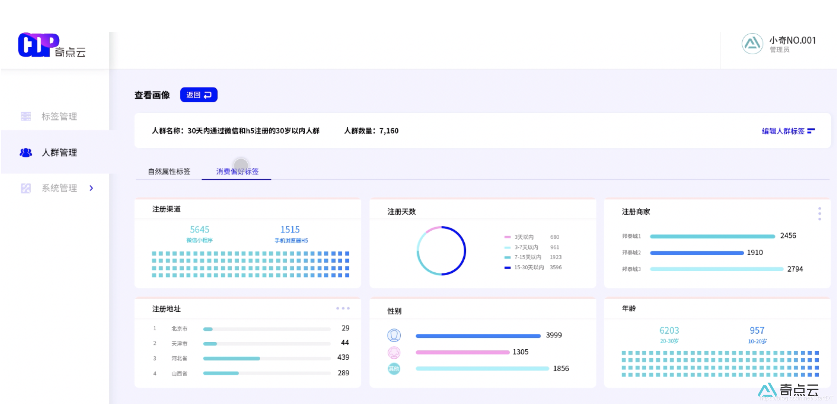Open the 注册地址 card options menu
Screen dimensions: 837x405
coord(343,308)
